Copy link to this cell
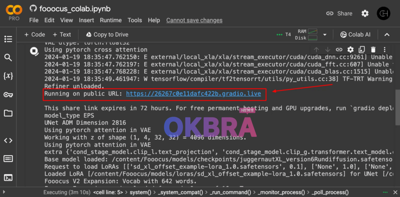400x197 pixels. pos(339,50)
